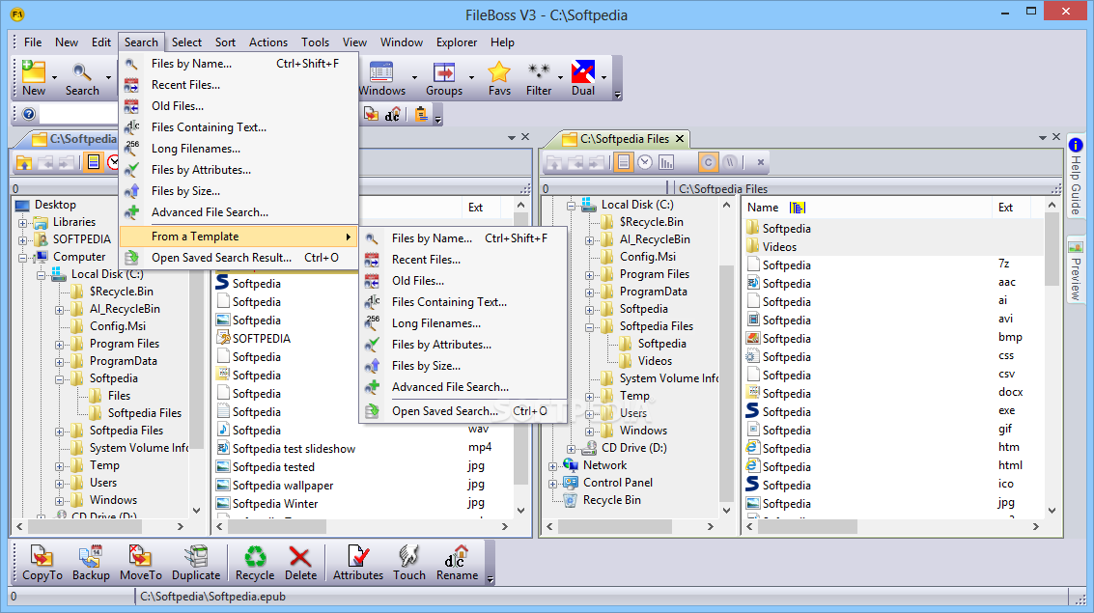Open the Dual button dropdown arrow

tap(604, 77)
